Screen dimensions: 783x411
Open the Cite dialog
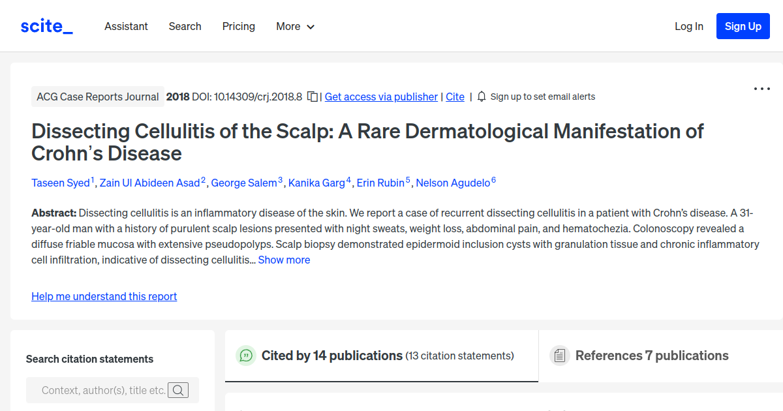click(455, 96)
